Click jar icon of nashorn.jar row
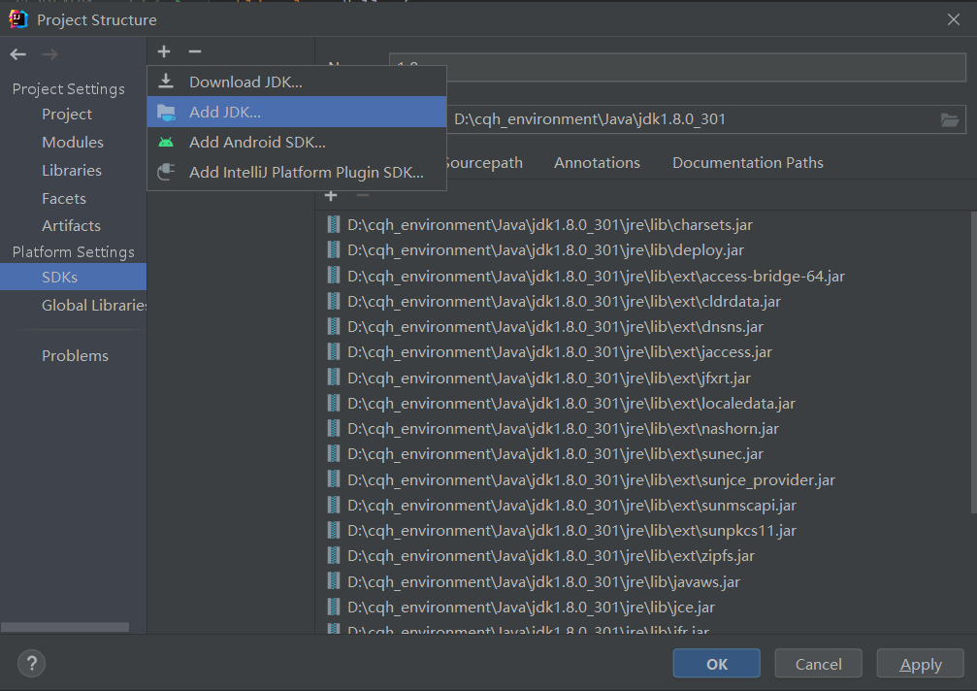The image size is (977, 691). pos(334,429)
